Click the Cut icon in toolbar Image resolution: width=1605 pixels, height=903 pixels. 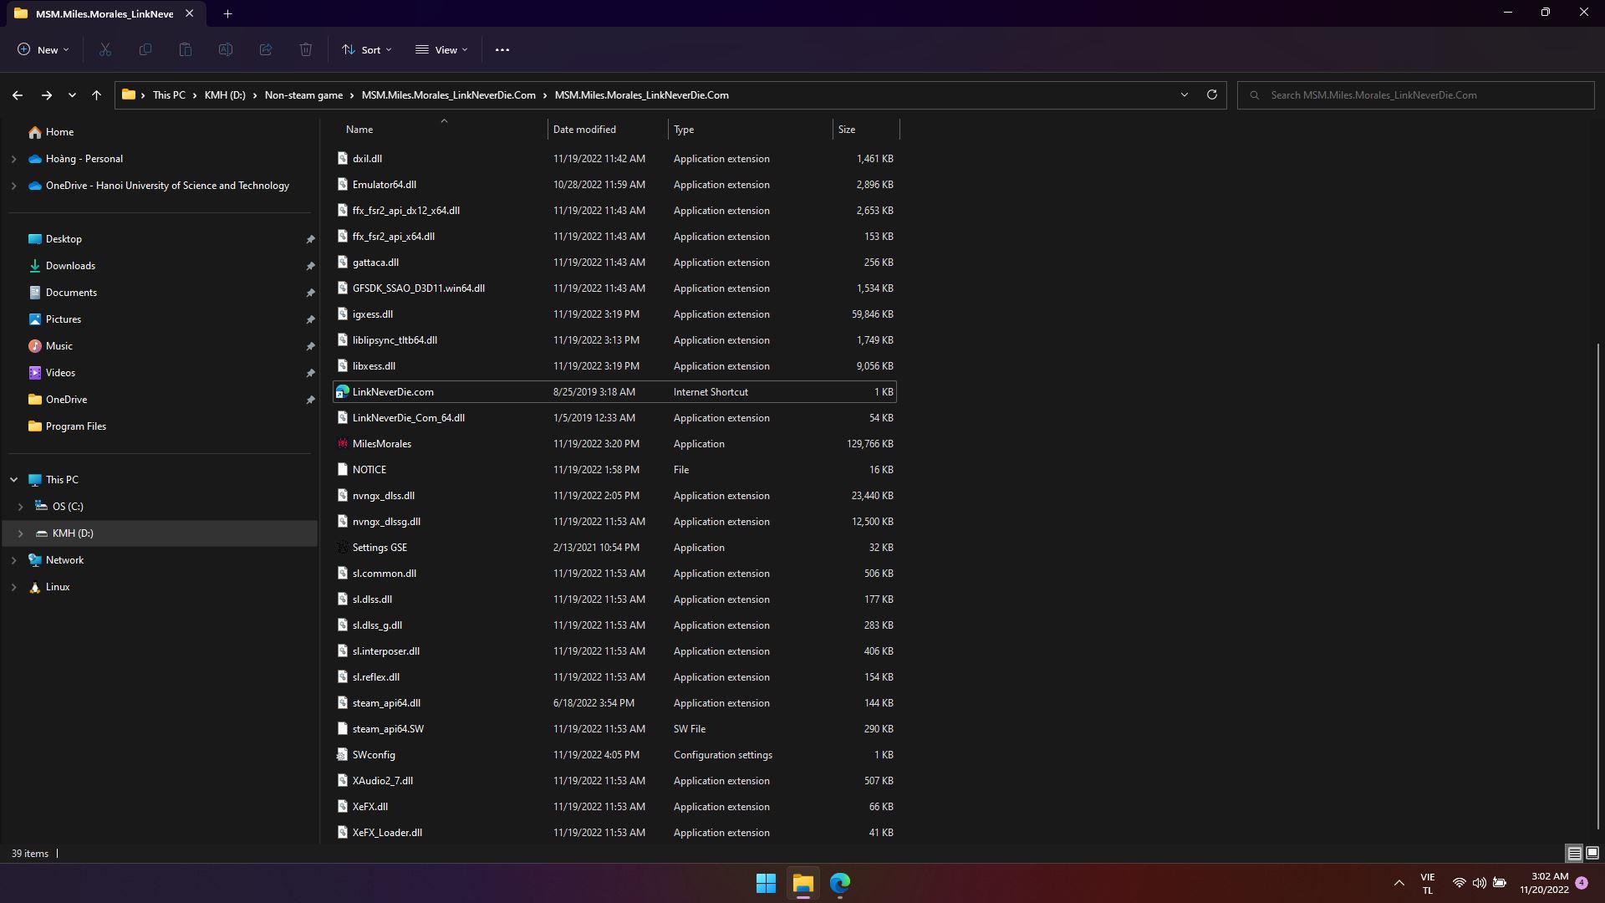[105, 50]
